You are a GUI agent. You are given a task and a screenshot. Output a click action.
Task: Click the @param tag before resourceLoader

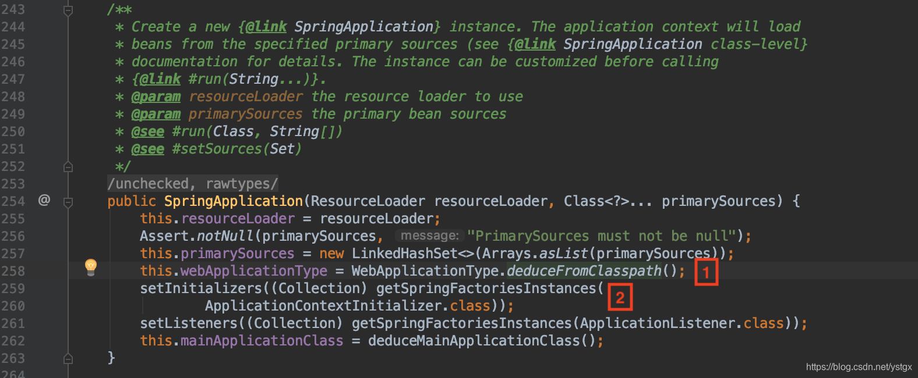156,97
